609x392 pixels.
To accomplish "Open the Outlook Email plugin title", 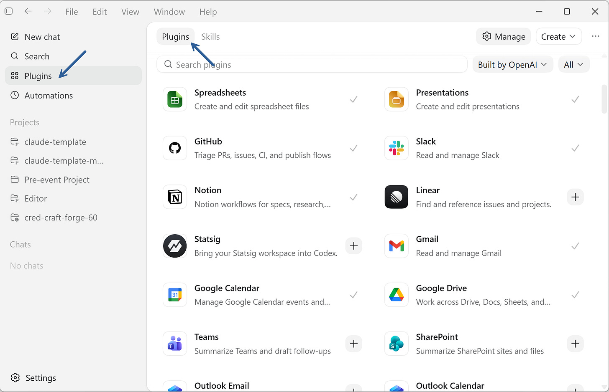I will click(222, 386).
